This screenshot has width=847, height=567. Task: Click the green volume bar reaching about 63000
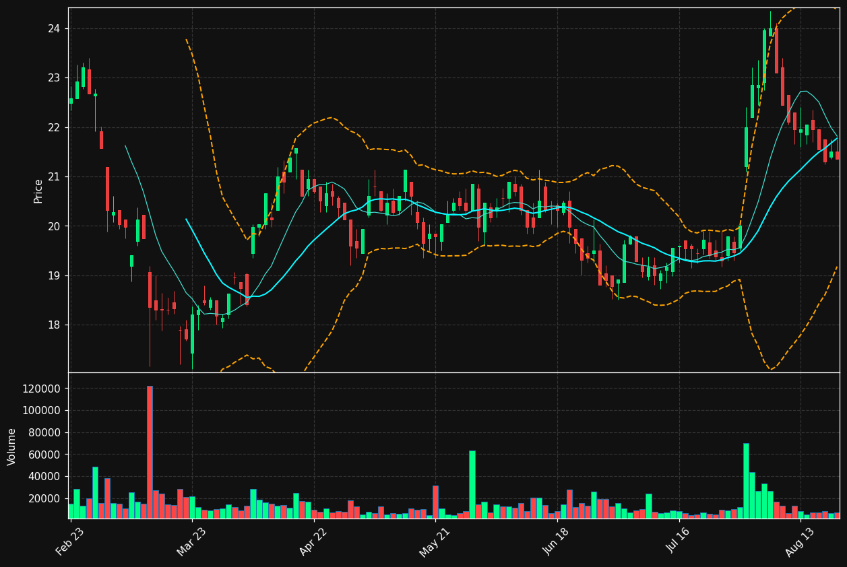(x=472, y=484)
